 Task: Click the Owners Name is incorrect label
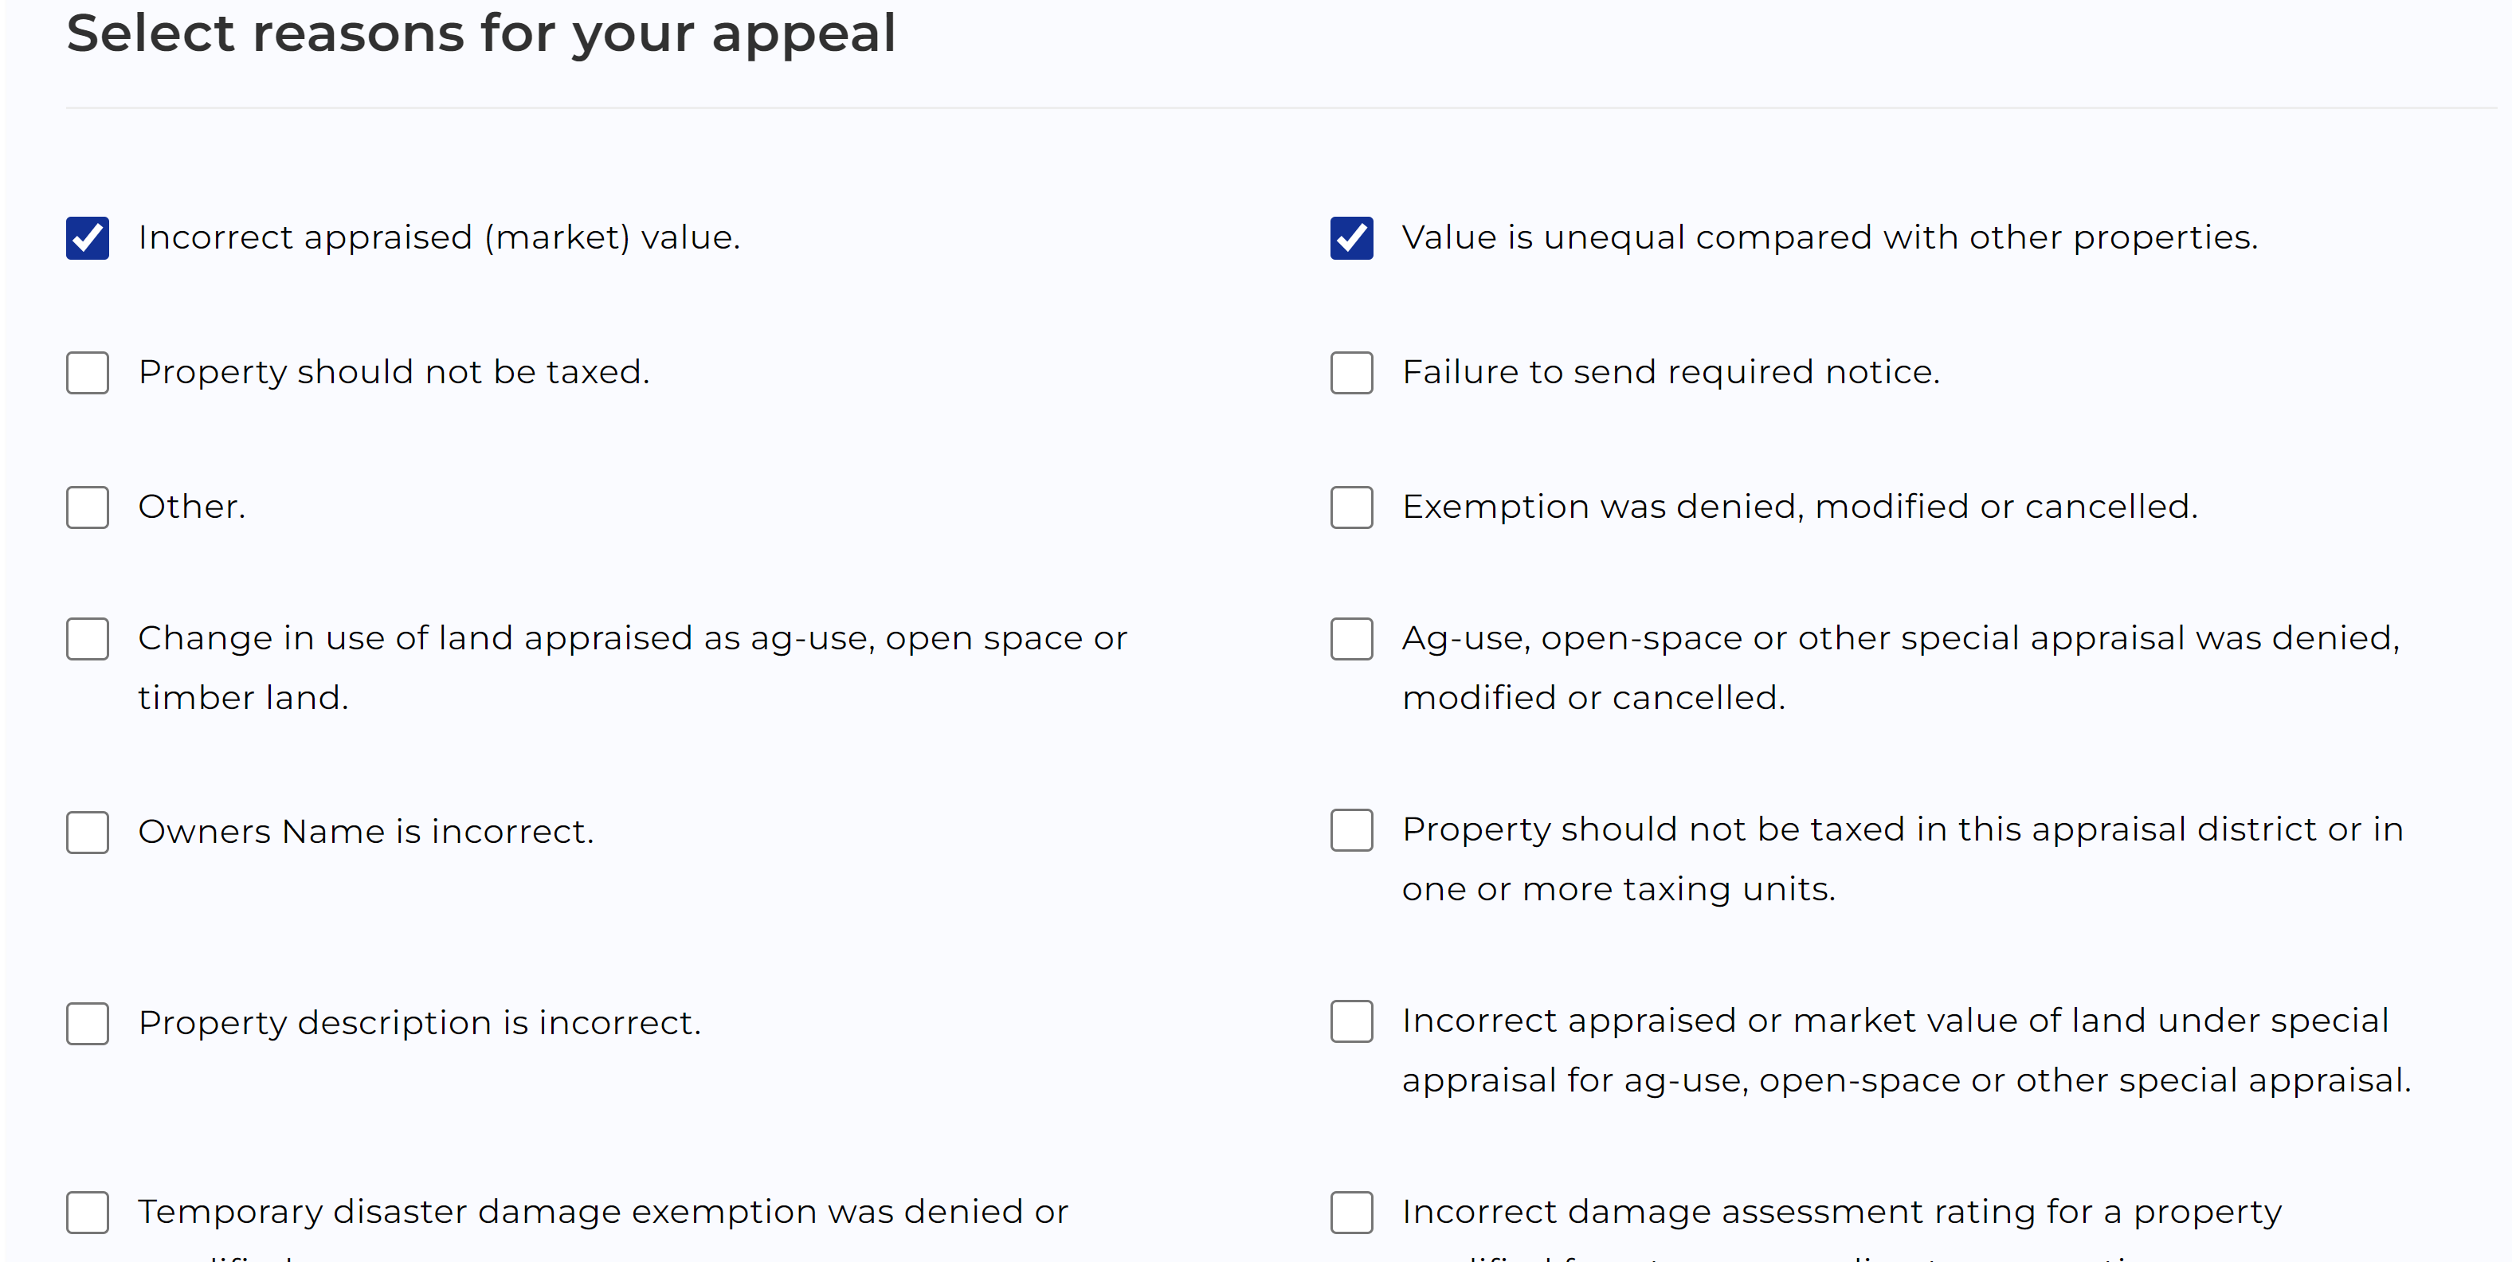(x=366, y=832)
